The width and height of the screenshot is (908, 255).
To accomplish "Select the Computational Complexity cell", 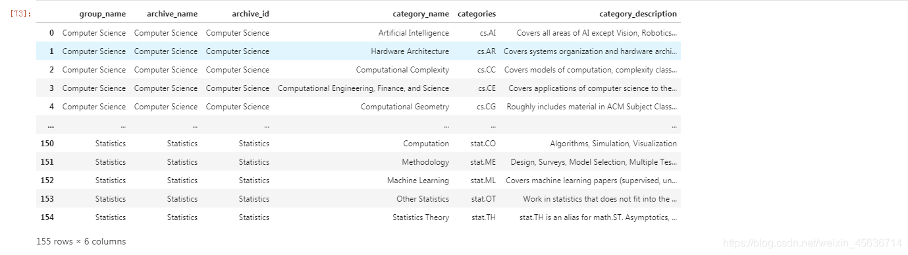I will [402, 70].
